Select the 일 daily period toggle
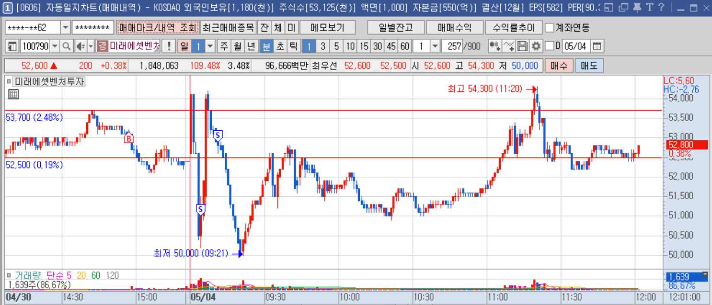The width and height of the screenshot is (712, 305). click(184, 46)
